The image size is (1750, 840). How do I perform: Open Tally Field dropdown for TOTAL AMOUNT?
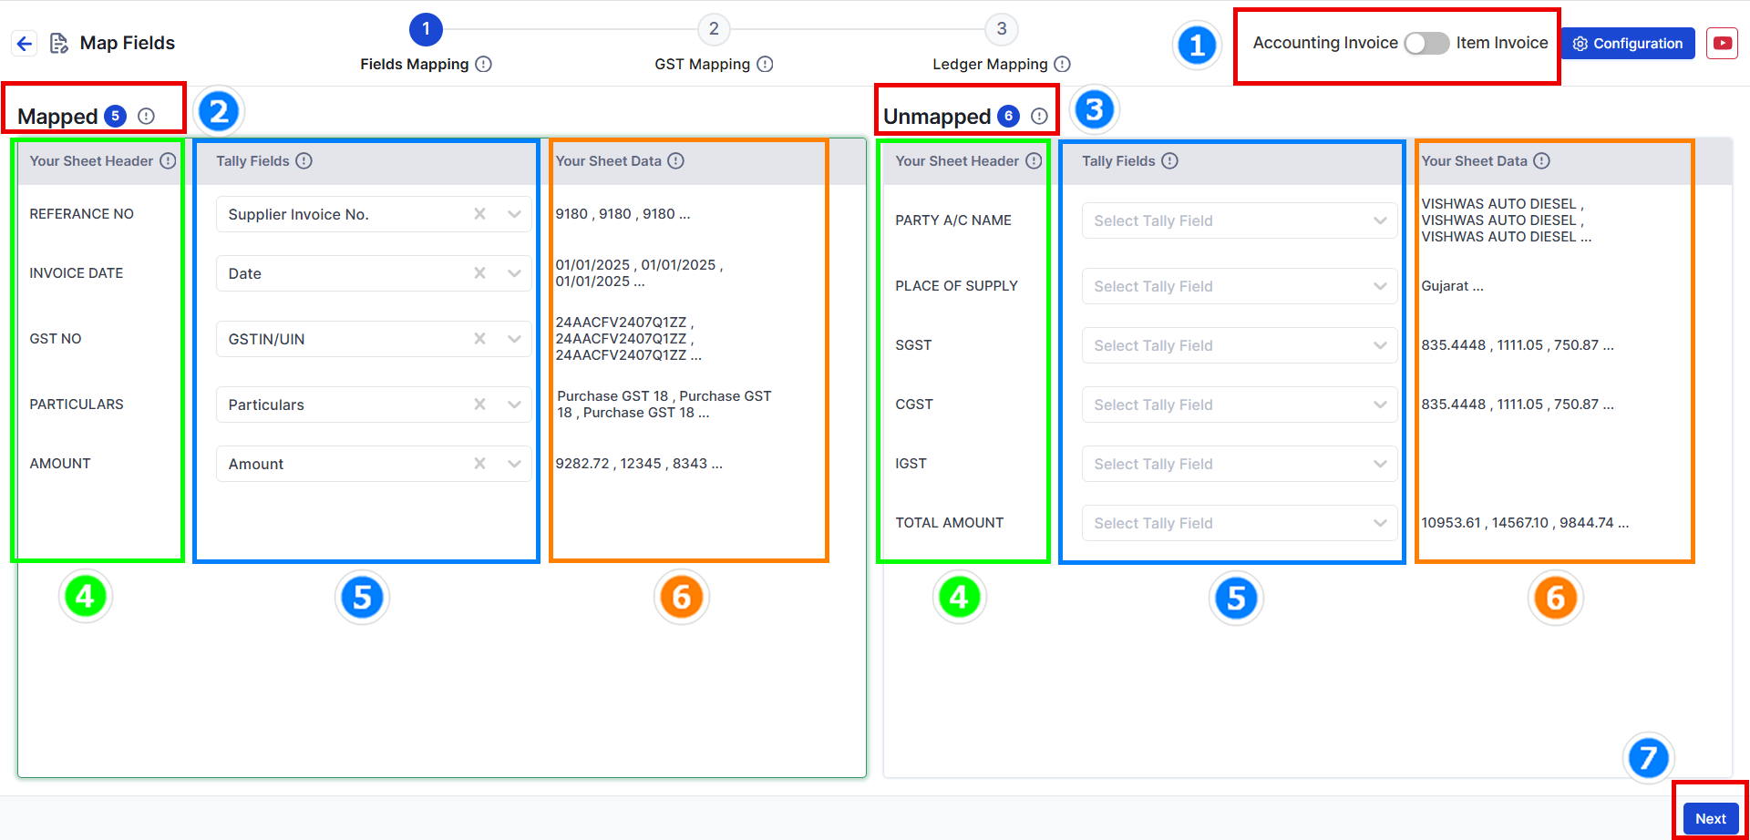point(1240,523)
